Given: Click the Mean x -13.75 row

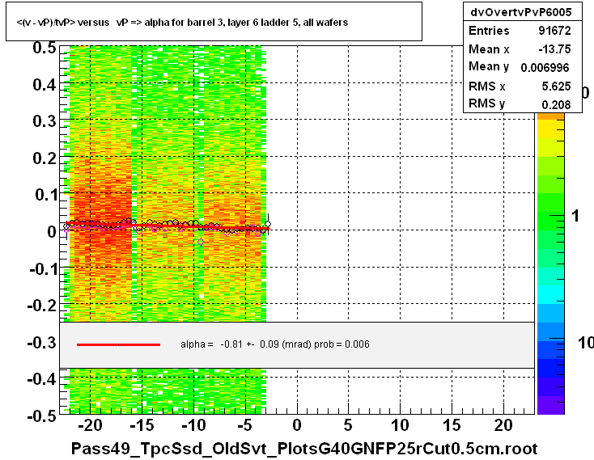Looking at the screenshot, I should [520, 49].
